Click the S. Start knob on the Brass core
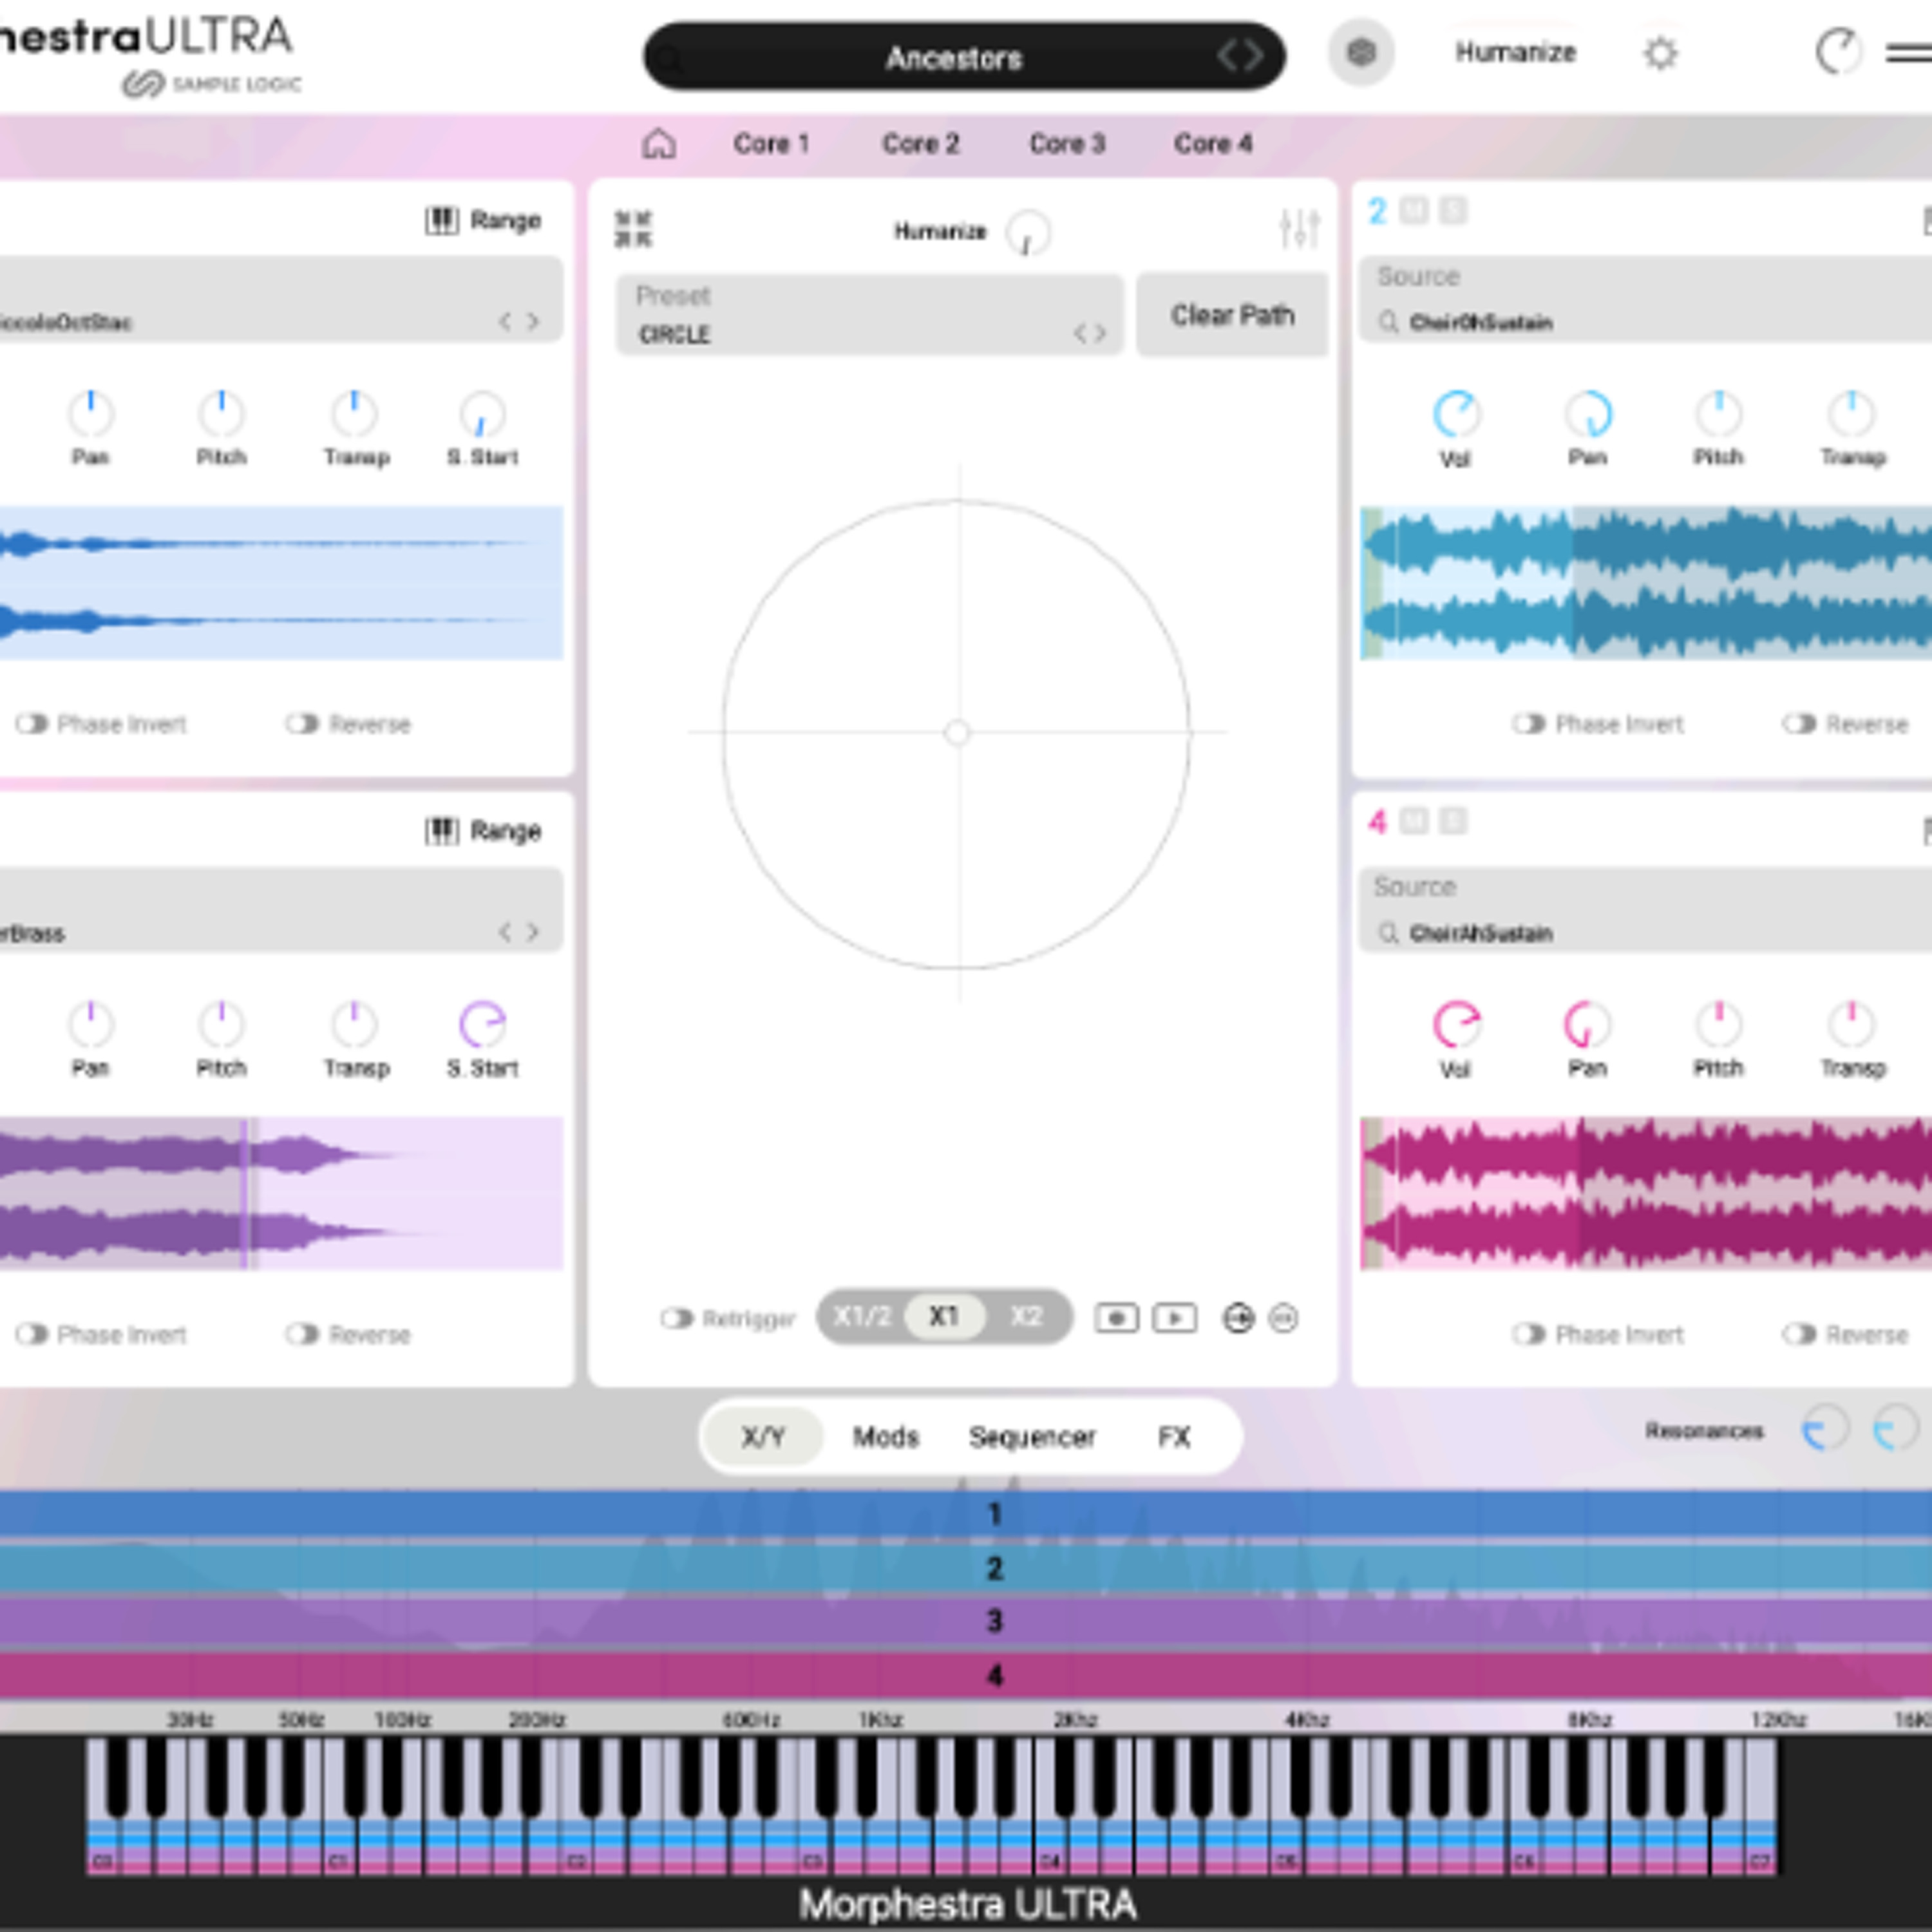1932x1932 pixels. (482, 1024)
